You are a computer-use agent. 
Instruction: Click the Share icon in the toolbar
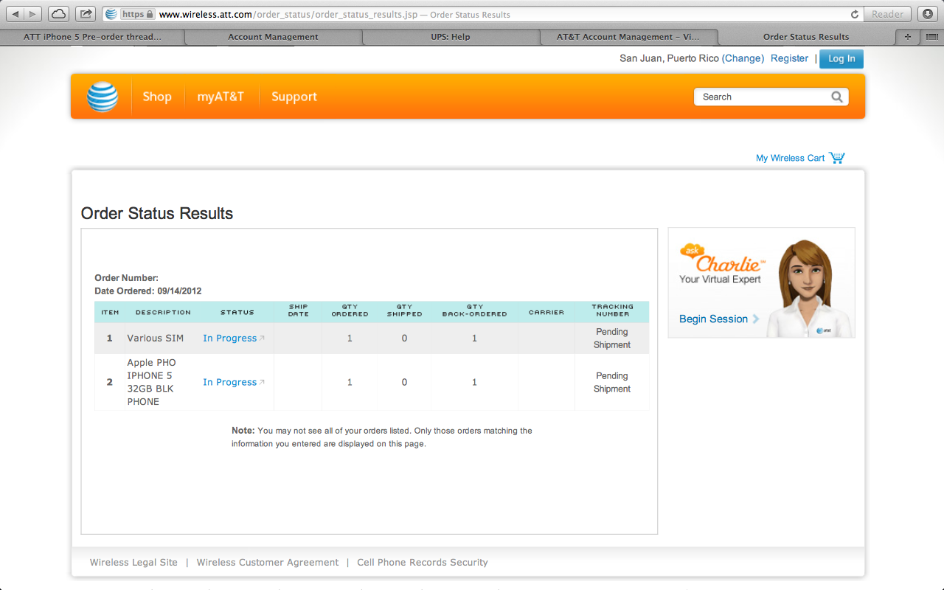86,14
